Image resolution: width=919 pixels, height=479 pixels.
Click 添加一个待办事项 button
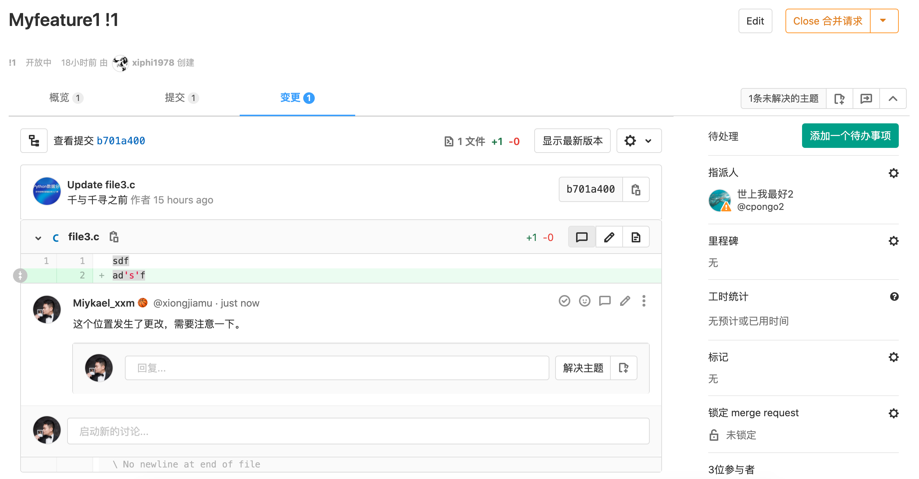click(850, 136)
